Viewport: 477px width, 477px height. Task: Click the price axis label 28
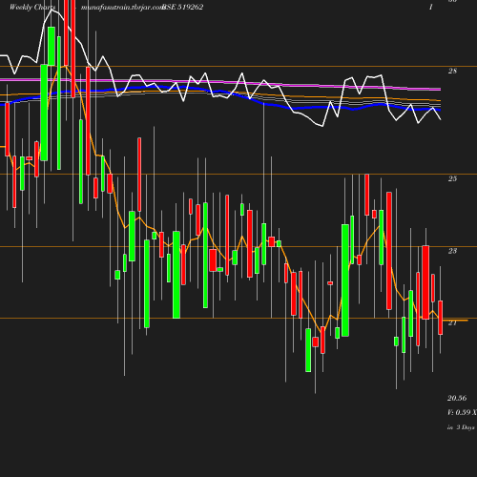pos(452,71)
